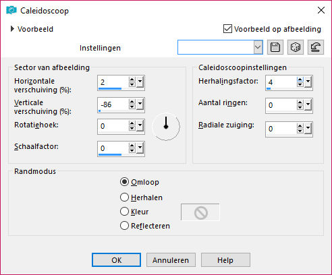
Task: Click the Verticale verschuiving input field
Action: 113,104
